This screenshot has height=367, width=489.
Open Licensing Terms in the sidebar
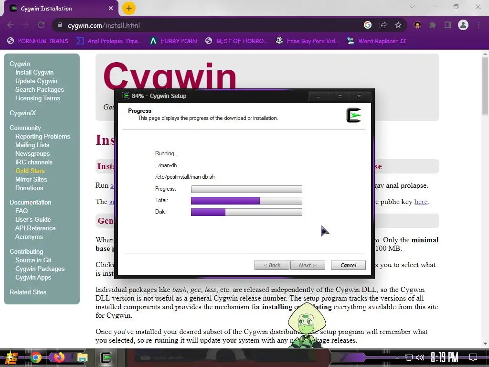click(x=37, y=98)
